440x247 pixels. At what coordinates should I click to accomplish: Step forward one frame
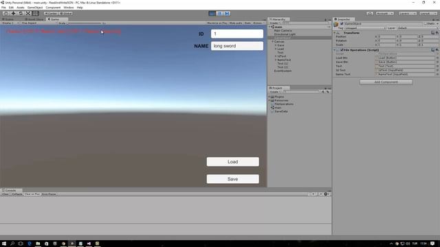227,14
